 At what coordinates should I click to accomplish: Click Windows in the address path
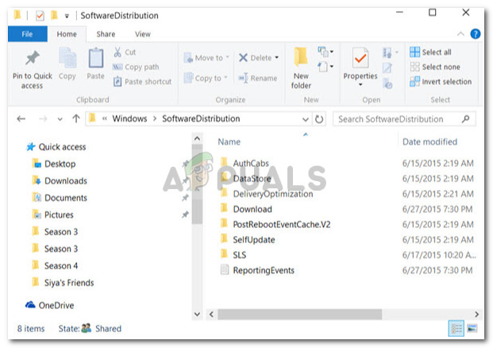click(x=129, y=118)
